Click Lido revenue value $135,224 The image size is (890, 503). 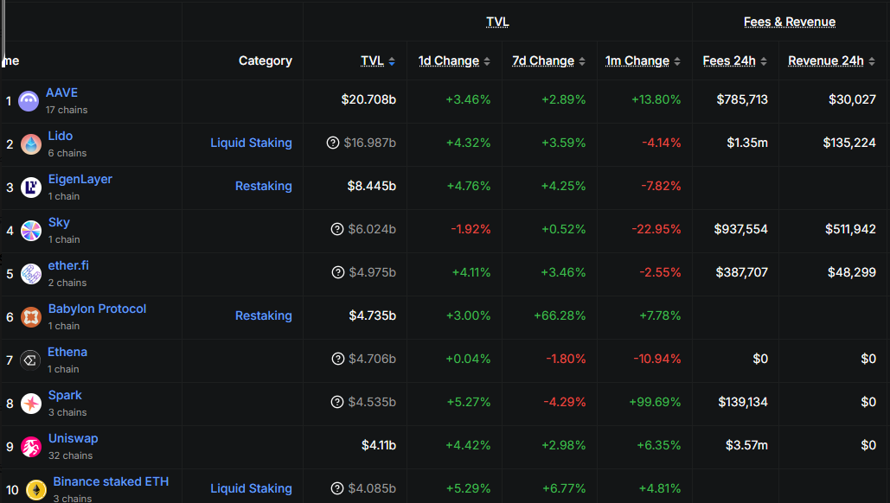[x=849, y=143]
